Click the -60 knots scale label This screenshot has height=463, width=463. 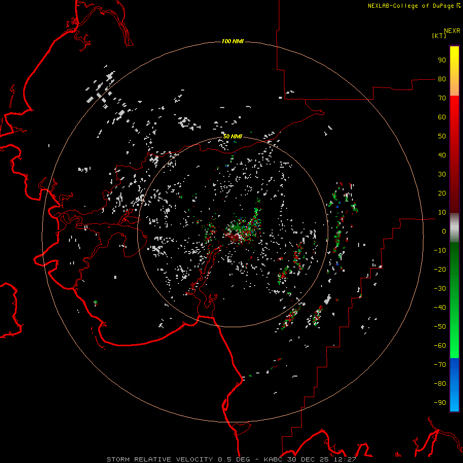(440, 346)
